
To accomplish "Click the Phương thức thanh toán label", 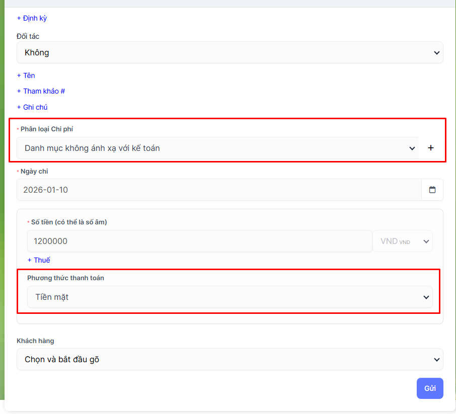I will (x=65, y=278).
